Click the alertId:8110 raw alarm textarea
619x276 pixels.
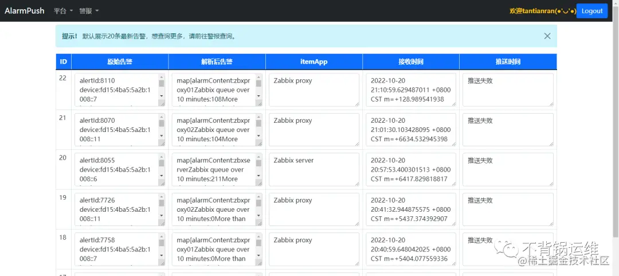[x=120, y=90]
